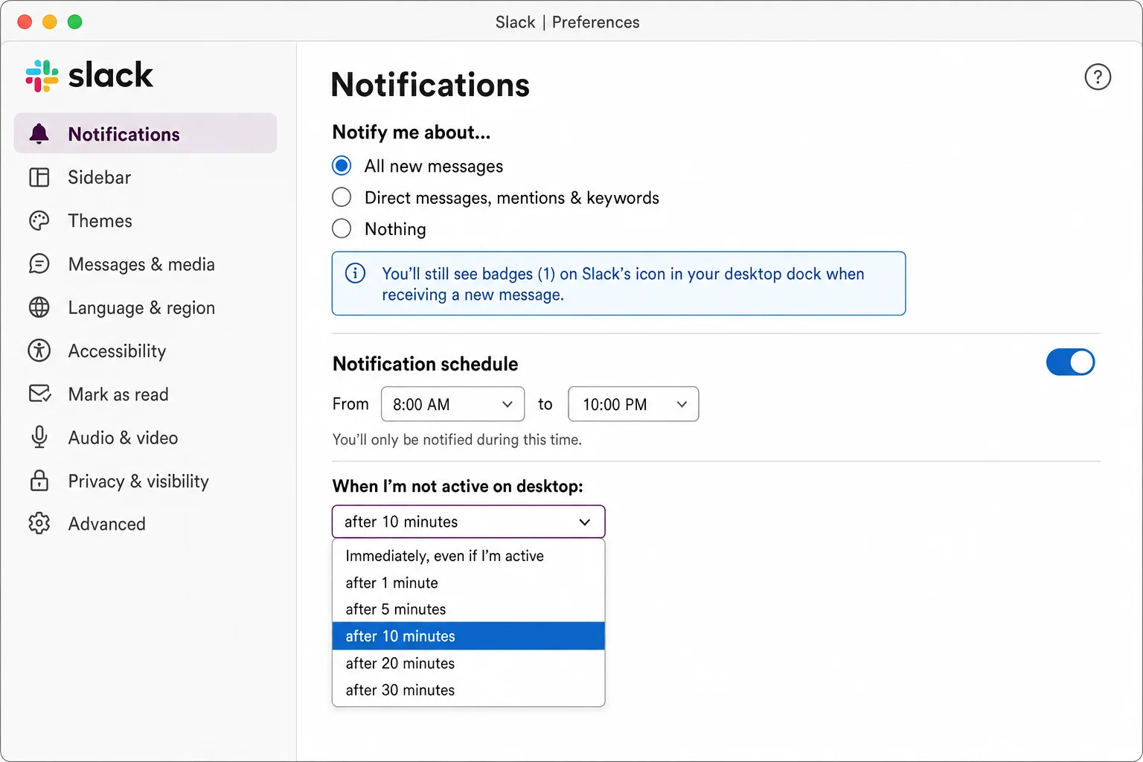
Task: Click the 'Notify me about...' heading
Action: [x=412, y=132]
